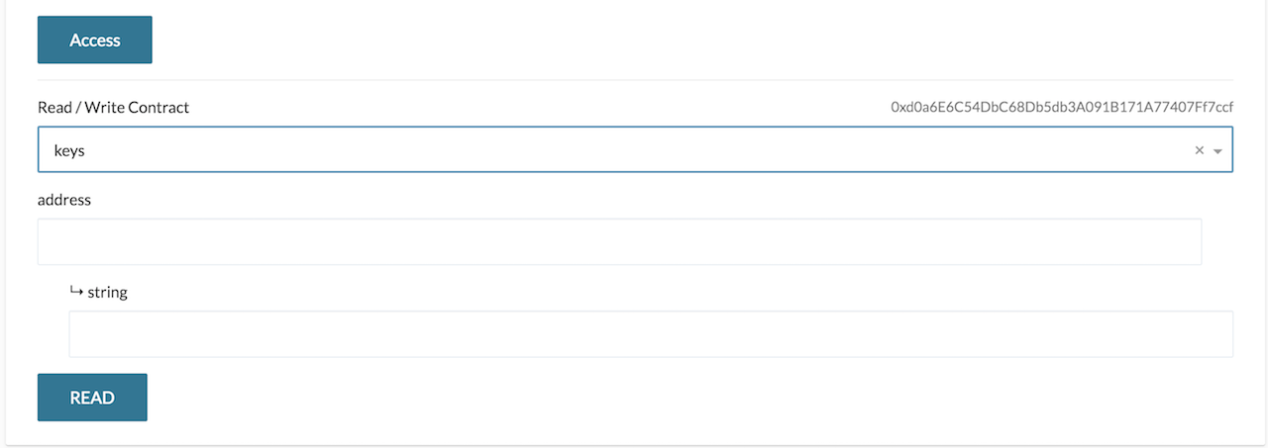The image size is (1268, 448).
Task: Select the contract address 0xd0a6E6C5... text
Action: 1062,107
